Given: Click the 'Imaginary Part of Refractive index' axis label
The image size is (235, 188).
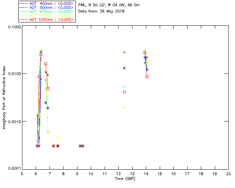Looking at the screenshot, I should [4, 97].
